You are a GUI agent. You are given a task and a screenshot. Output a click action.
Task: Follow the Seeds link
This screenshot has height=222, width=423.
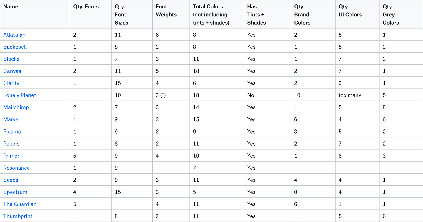(11, 180)
